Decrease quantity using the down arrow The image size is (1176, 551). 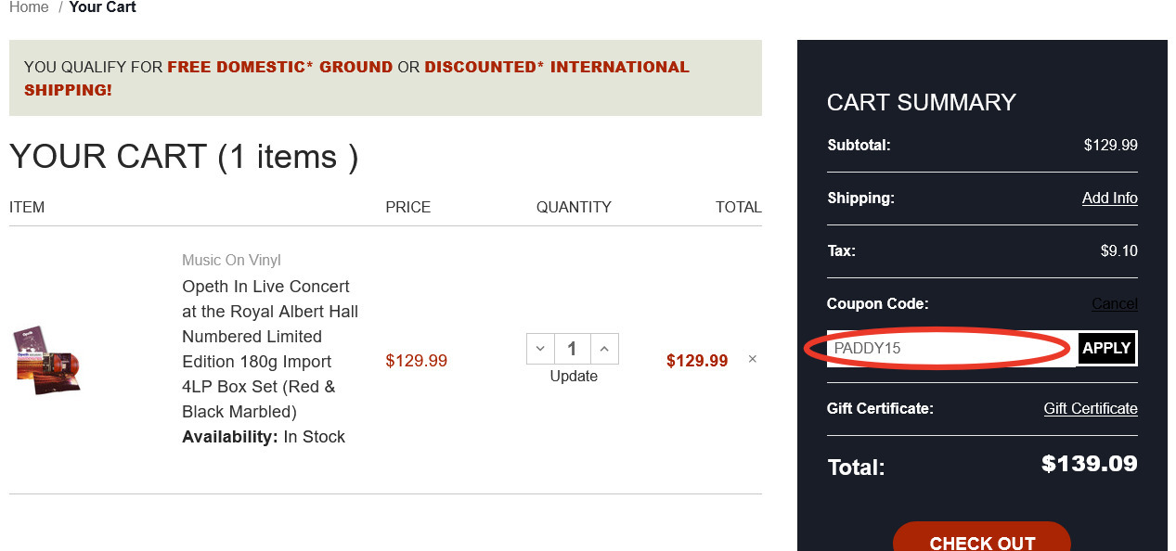click(540, 348)
